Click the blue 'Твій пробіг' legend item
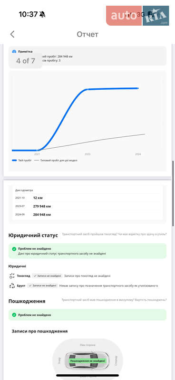 pyautogui.click(x=21, y=161)
